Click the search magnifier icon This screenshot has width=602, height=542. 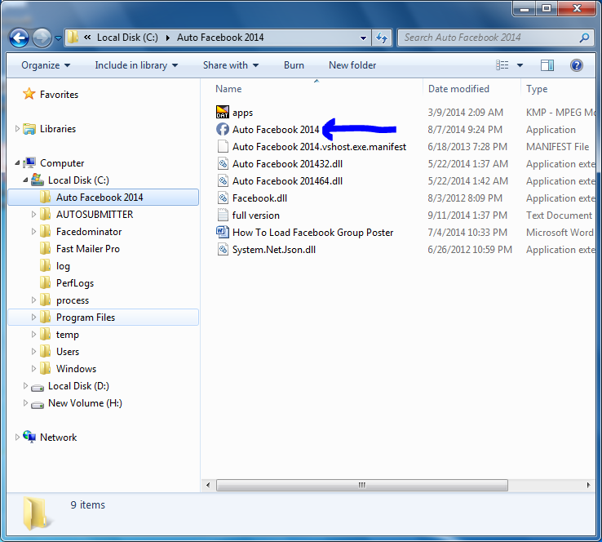pos(584,38)
